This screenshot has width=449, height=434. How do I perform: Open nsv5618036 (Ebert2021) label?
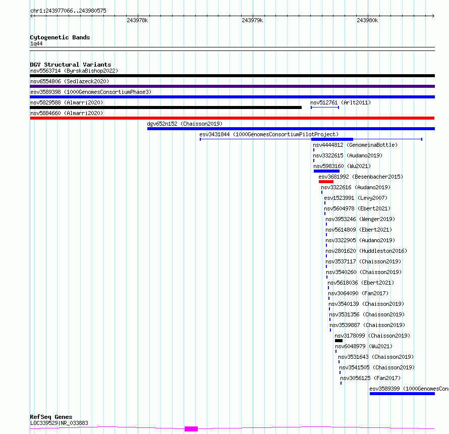pos(361,283)
